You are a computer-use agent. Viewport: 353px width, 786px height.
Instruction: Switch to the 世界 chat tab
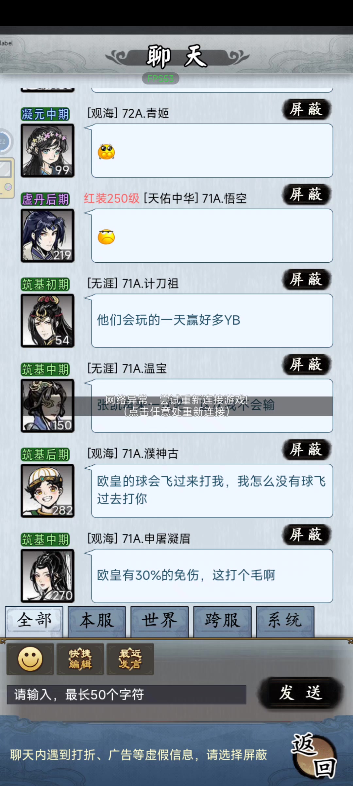point(160,621)
